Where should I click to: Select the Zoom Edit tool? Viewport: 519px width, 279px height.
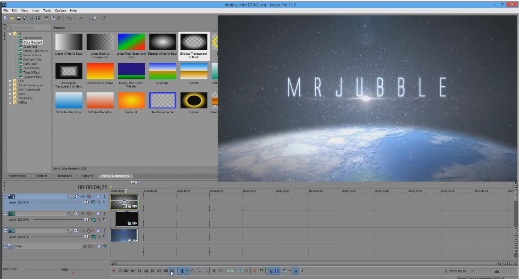point(205,271)
